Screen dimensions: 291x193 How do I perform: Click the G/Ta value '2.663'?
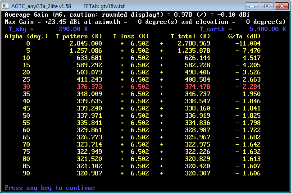pyautogui.click(x=251, y=79)
